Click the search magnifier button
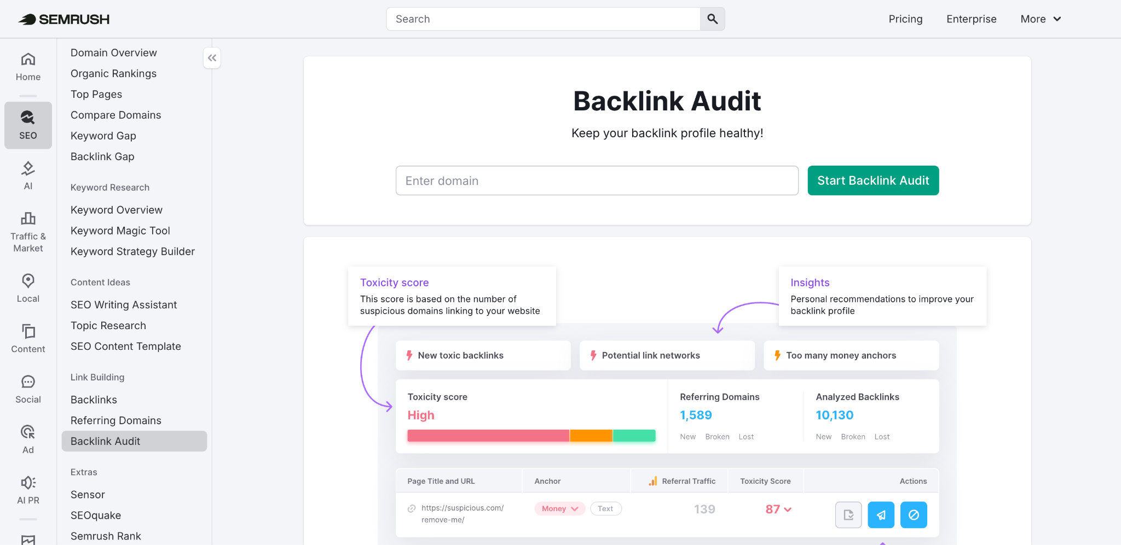This screenshot has width=1121, height=545. point(712,19)
